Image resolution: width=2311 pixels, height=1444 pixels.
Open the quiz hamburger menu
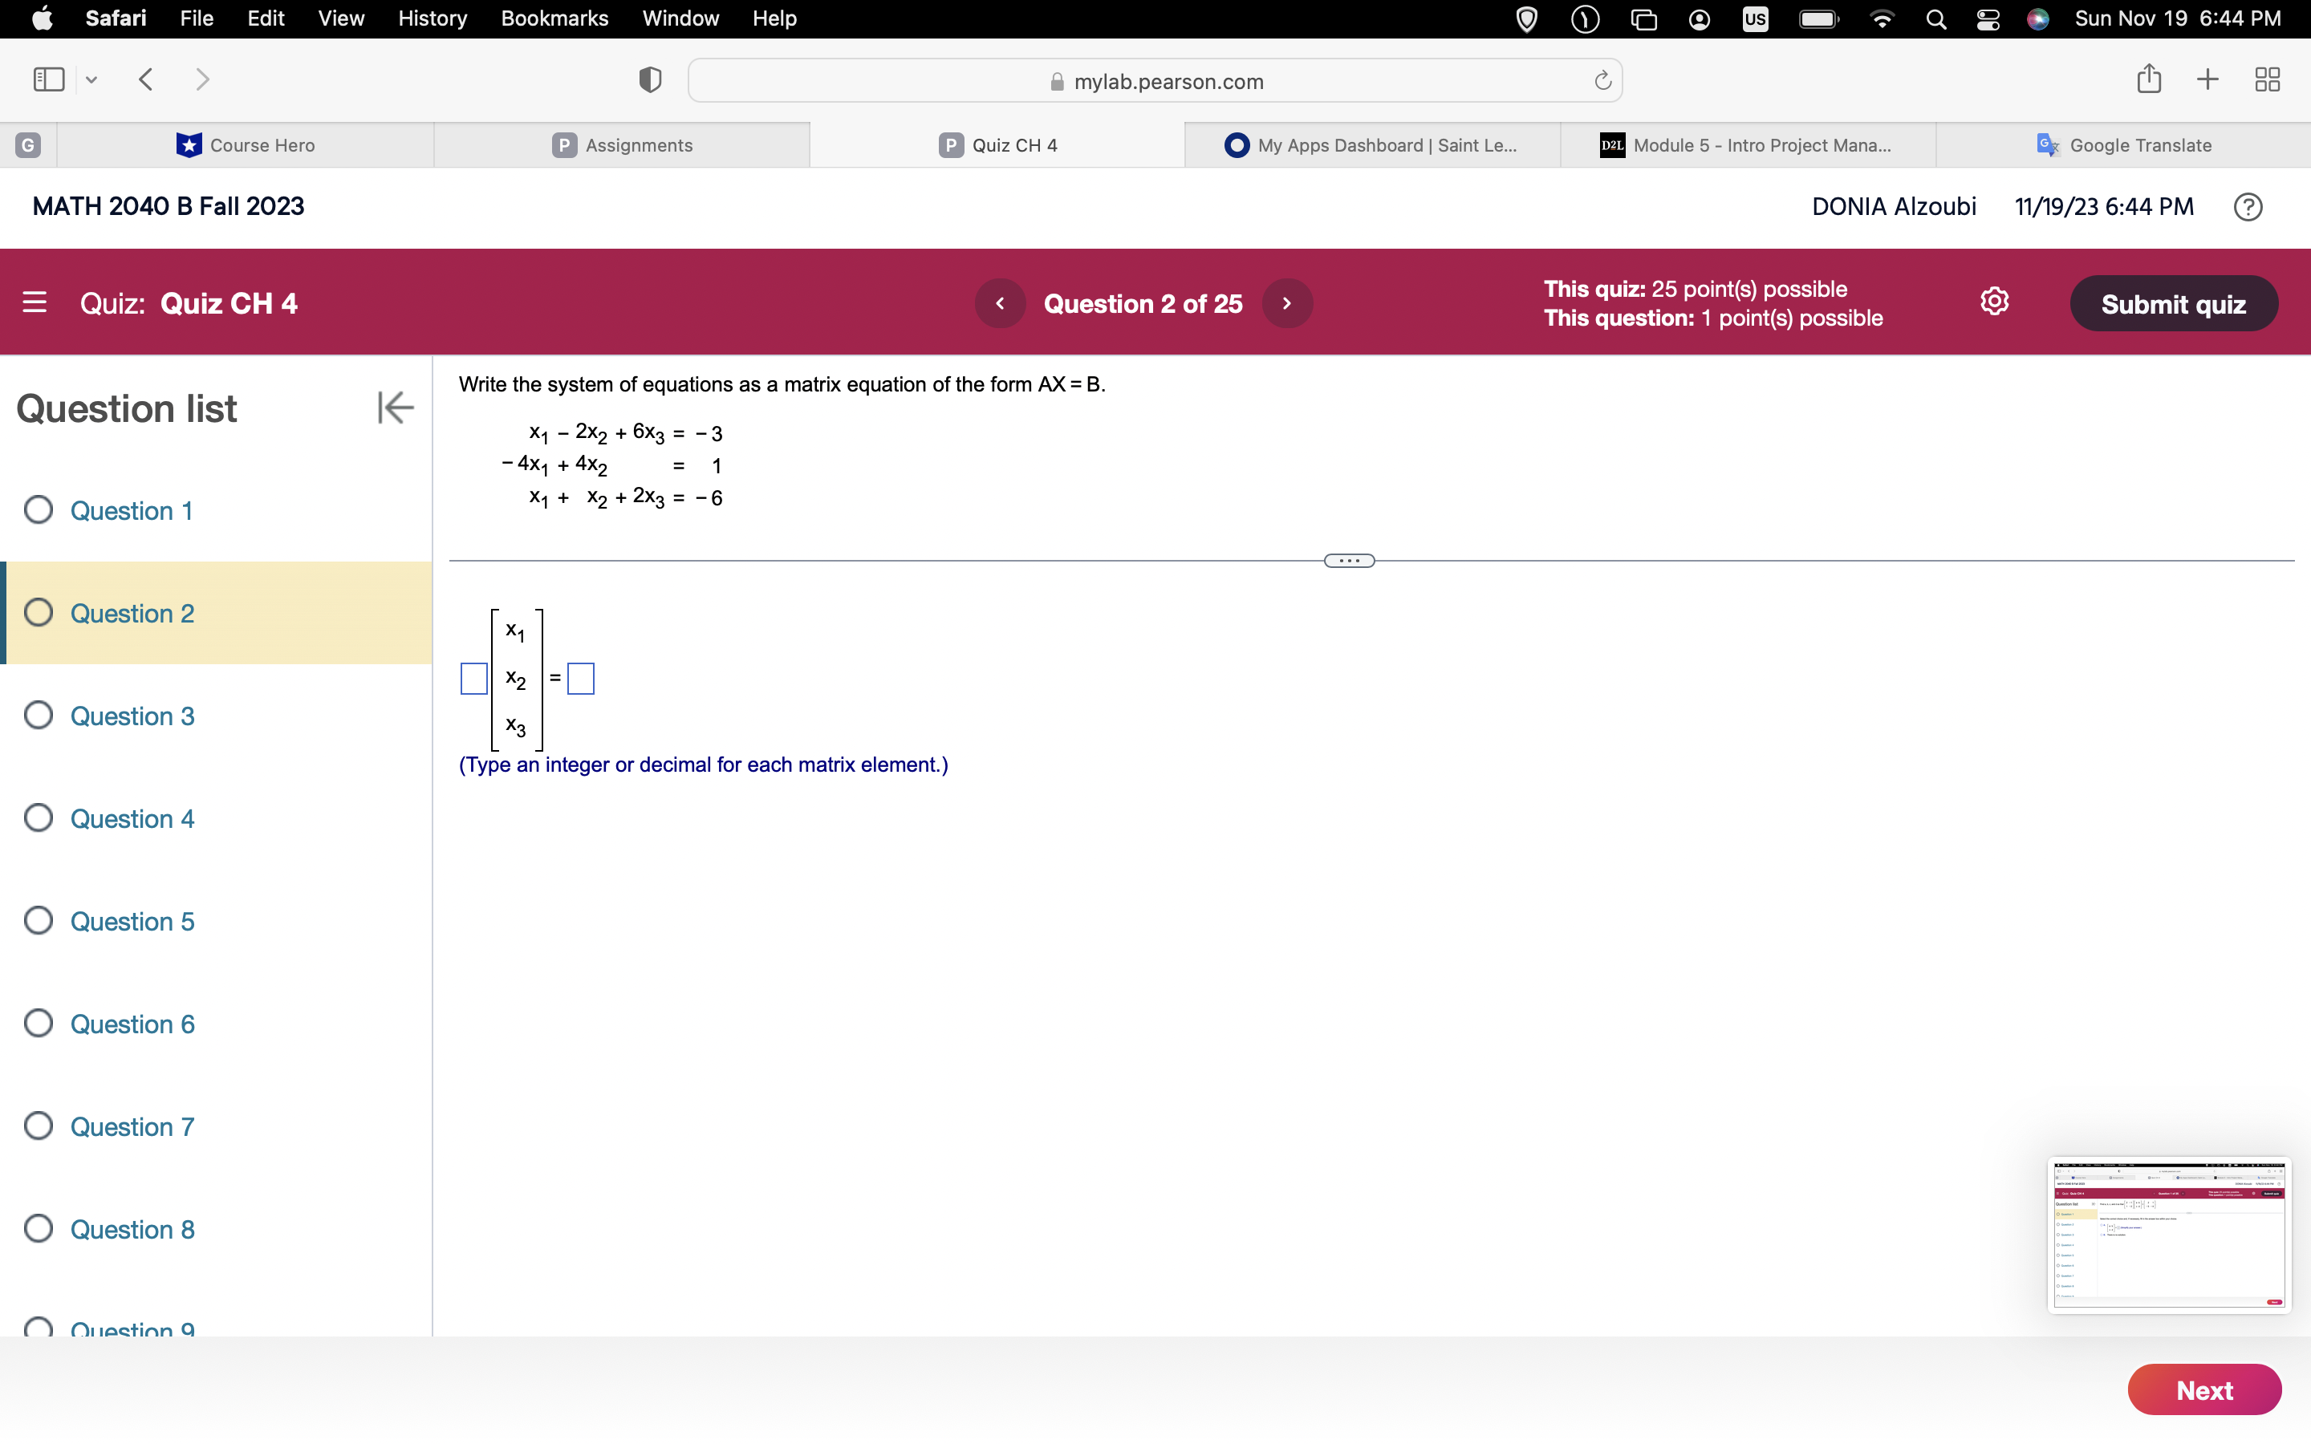(x=35, y=302)
